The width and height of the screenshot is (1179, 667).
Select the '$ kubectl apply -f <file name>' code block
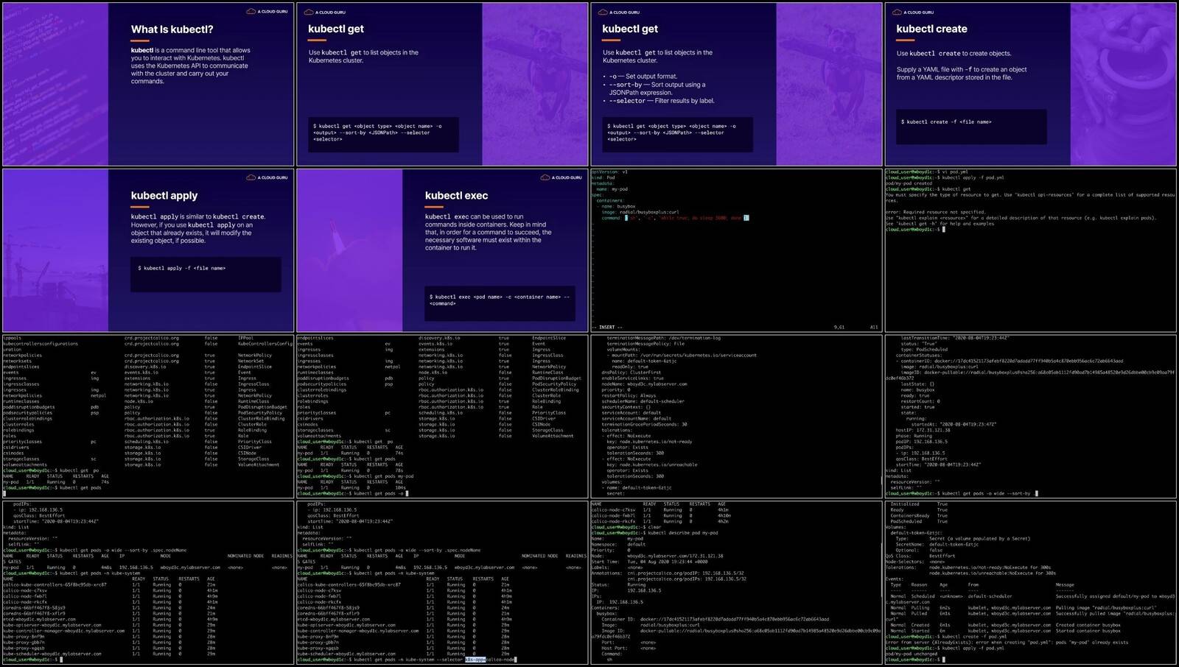(x=206, y=274)
